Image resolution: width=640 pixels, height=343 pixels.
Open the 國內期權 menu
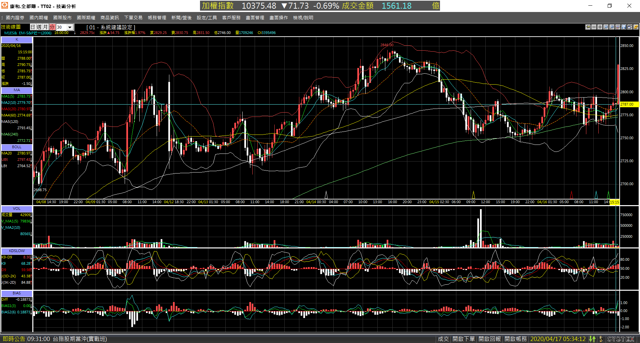coord(39,18)
